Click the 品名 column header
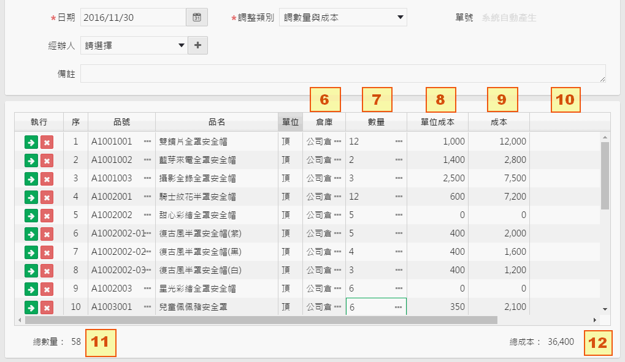The image size is (625, 362). [217, 123]
